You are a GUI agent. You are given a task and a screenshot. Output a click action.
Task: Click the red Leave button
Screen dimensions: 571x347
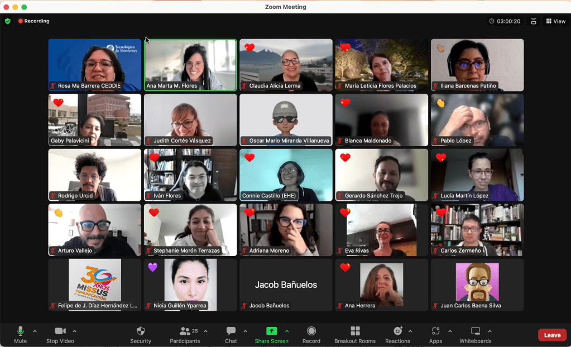point(552,335)
